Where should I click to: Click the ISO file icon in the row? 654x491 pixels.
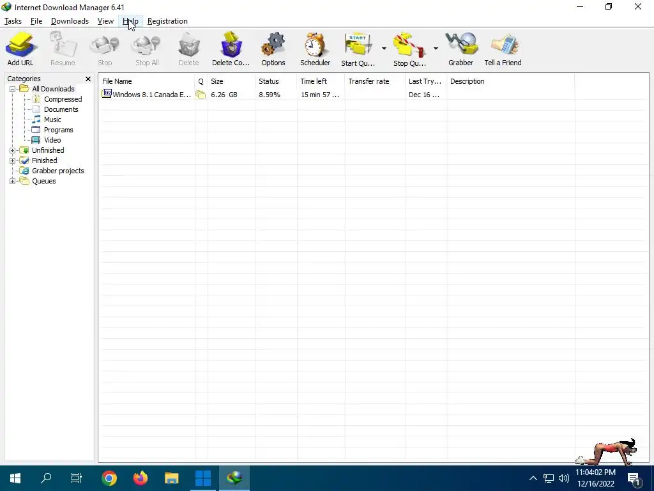click(107, 93)
